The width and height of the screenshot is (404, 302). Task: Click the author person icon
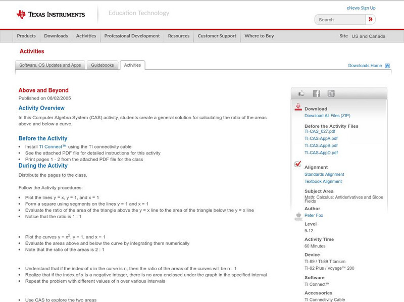[x=298, y=217]
